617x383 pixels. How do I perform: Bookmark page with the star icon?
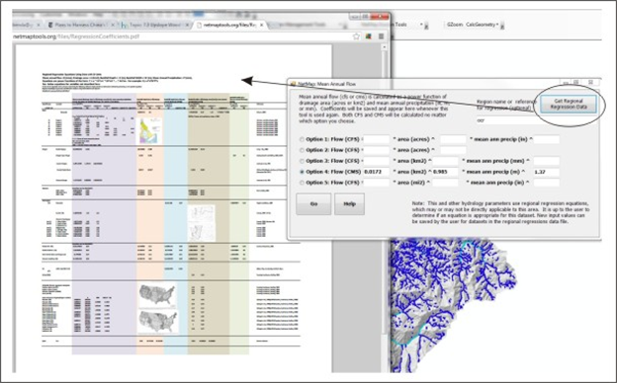pos(356,37)
